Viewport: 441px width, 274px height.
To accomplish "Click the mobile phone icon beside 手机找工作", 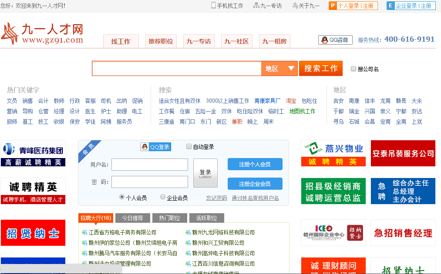I will tap(213, 5).
